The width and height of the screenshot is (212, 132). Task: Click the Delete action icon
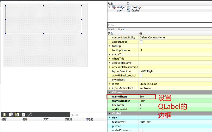23,115
